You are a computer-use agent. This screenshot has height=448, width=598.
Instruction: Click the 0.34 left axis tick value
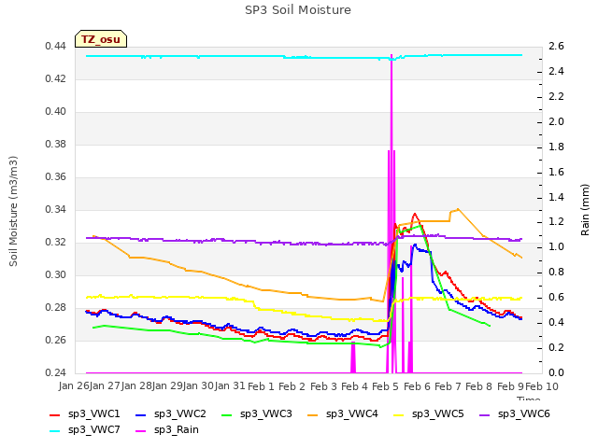[x=55, y=209]
